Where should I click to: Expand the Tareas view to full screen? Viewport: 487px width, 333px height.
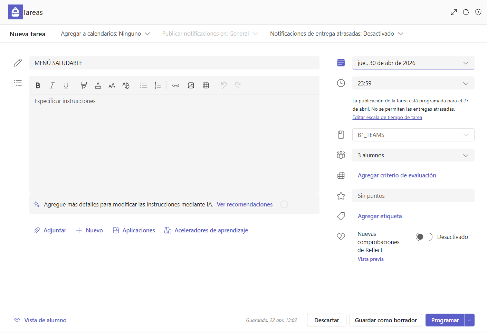[454, 12]
